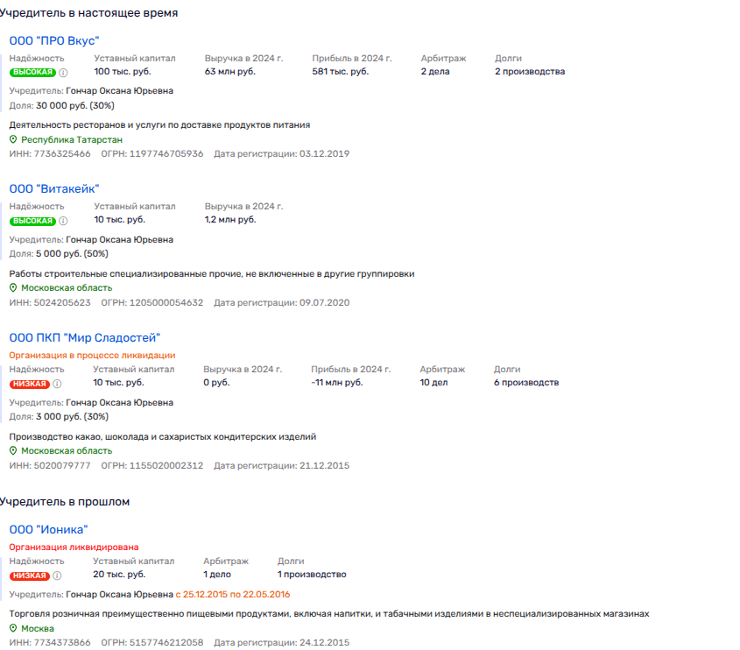
Task: Click location pin icon under Мир Сладостей
Action: coord(13,450)
